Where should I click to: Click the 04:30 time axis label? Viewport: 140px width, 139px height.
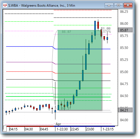pyautogui.click(x=29, y=129)
